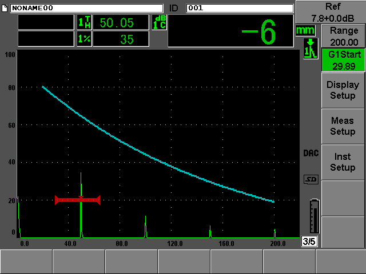This screenshot has height=274, width=366.
Task: Click the SD card status icon
Action: (311, 180)
